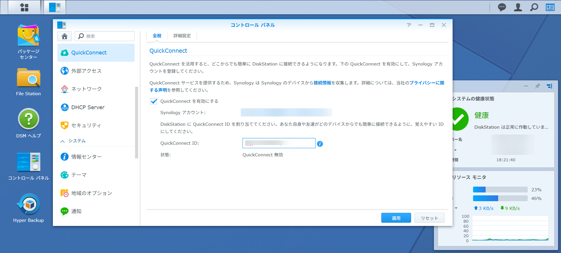Click the network traffic graph
This screenshot has width=561, height=253.
(510, 228)
